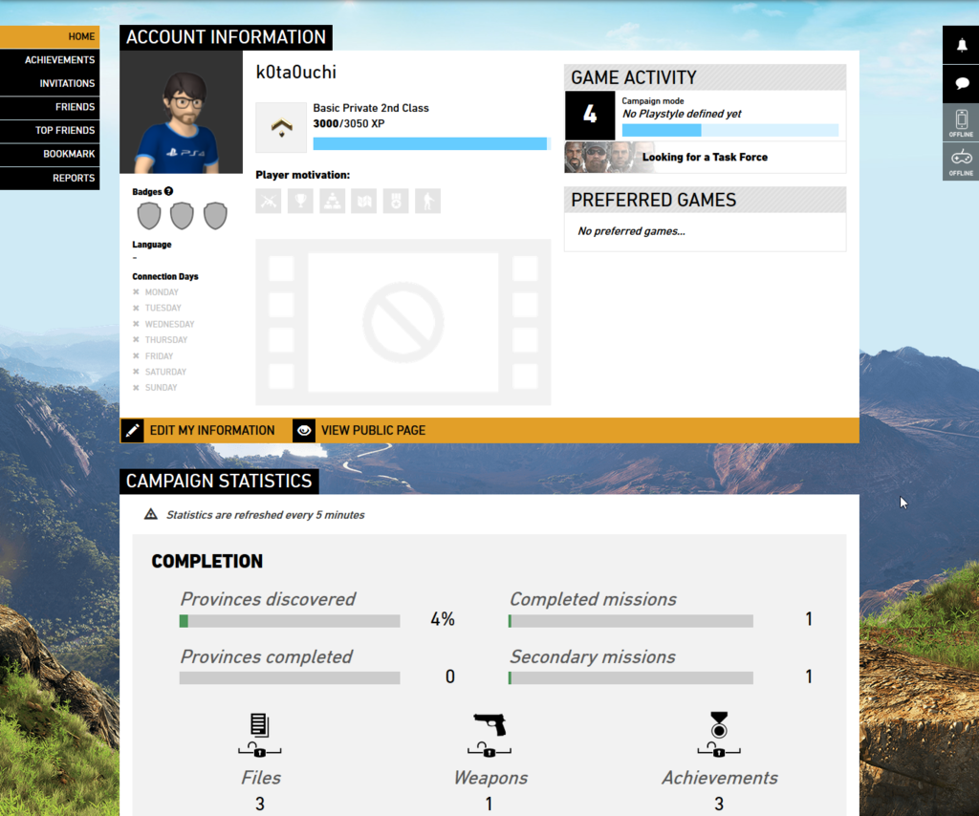Open the chat speech bubble icon
The height and width of the screenshot is (816, 979).
pos(962,83)
